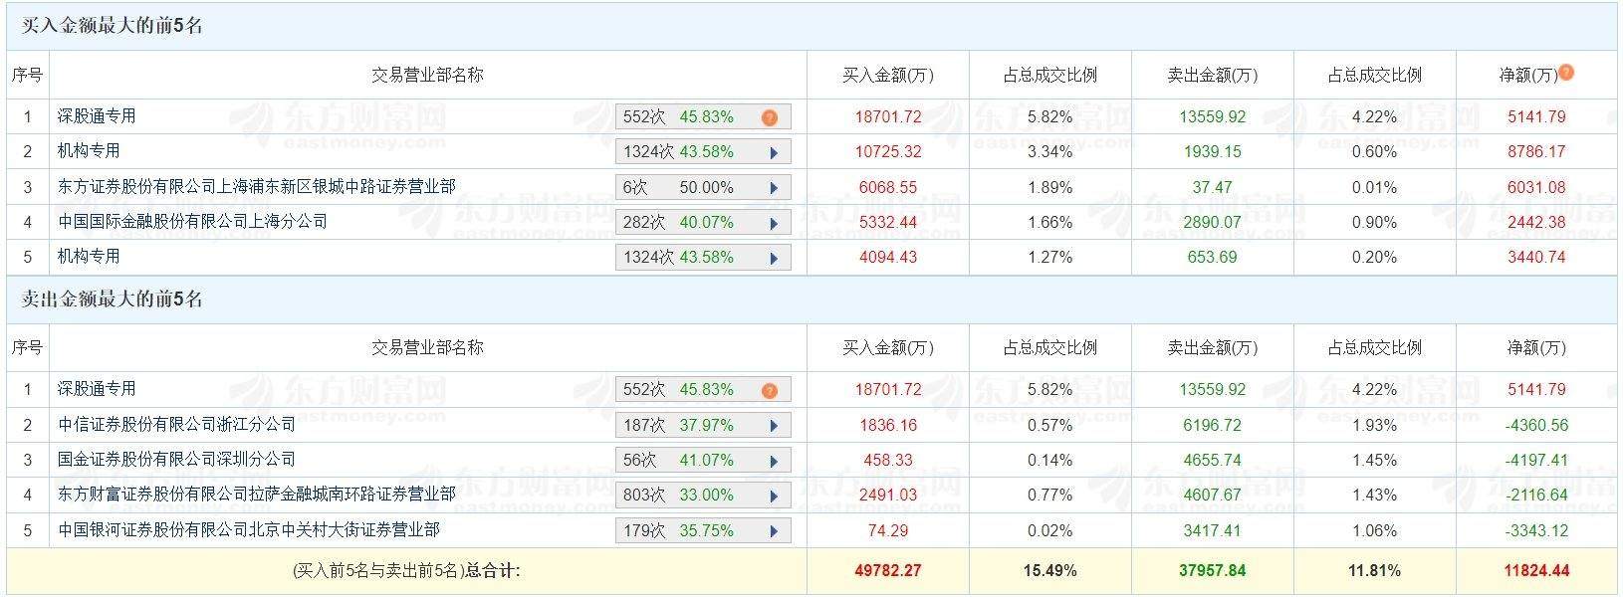
Task: Click the 卖出金额最大的前5名 section heading
Action: tap(112, 299)
